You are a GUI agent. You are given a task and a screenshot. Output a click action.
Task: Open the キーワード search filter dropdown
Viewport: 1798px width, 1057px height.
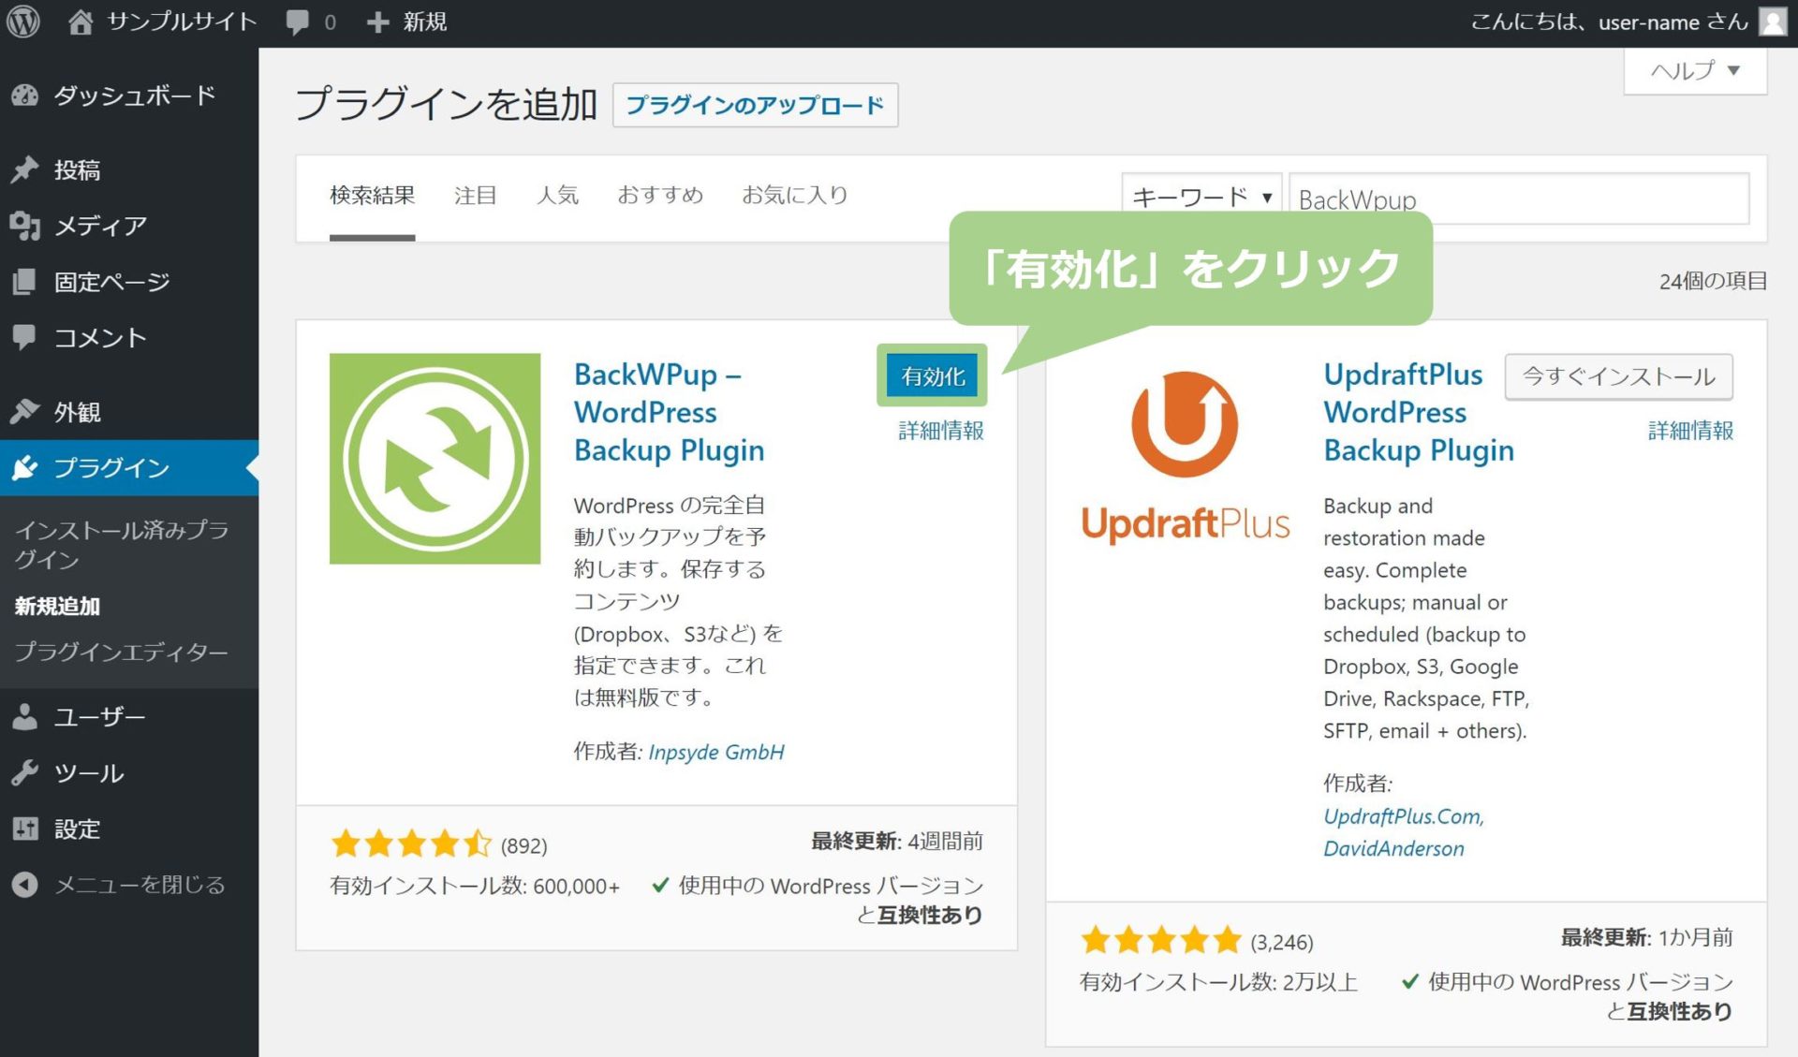coord(1201,197)
